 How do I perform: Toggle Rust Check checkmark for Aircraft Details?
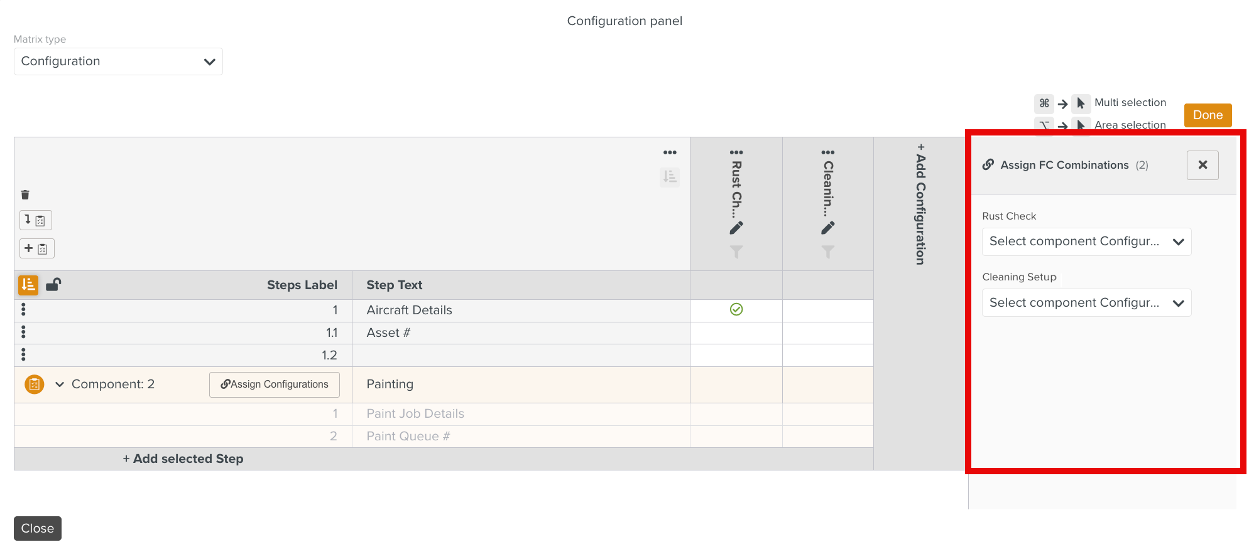click(736, 309)
